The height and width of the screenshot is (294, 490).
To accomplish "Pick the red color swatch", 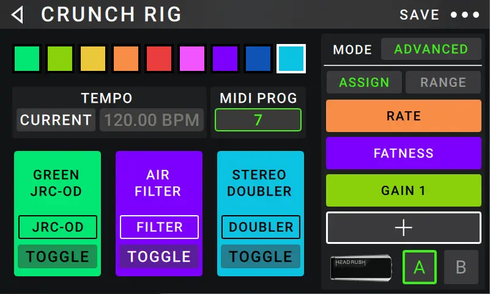I will (x=159, y=59).
